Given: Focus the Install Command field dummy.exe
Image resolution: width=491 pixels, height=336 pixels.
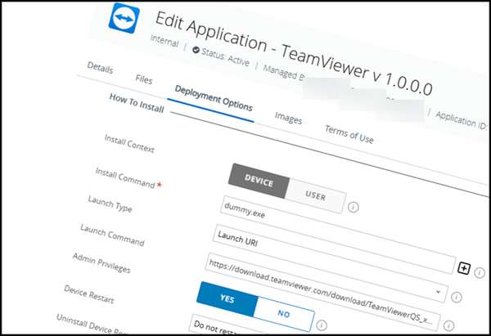Looking at the screenshot, I should [x=337, y=235].
